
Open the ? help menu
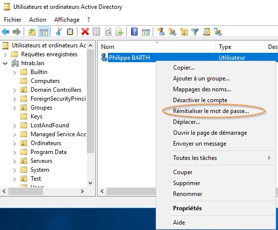coord(88,20)
